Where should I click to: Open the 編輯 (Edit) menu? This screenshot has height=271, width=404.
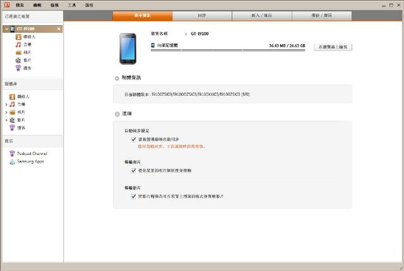tap(37, 5)
